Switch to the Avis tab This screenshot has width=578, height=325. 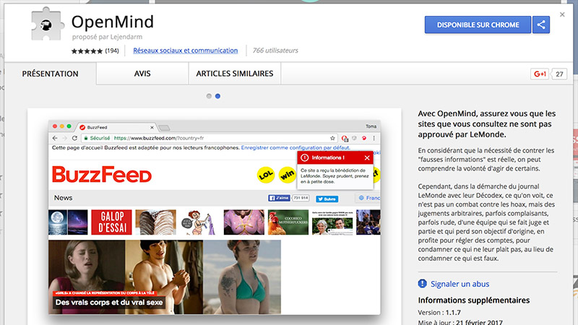point(142,74)
